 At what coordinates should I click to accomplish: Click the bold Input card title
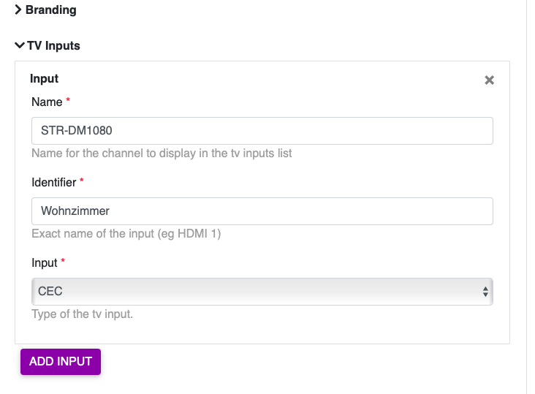tap(44, 78)
